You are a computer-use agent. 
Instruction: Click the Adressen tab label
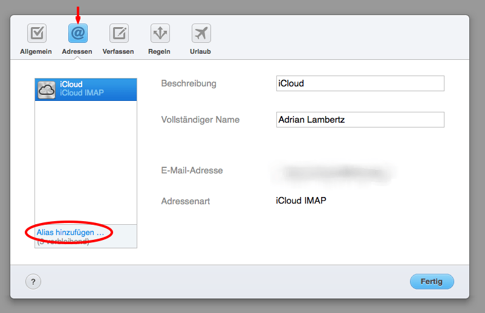(77, 51)
